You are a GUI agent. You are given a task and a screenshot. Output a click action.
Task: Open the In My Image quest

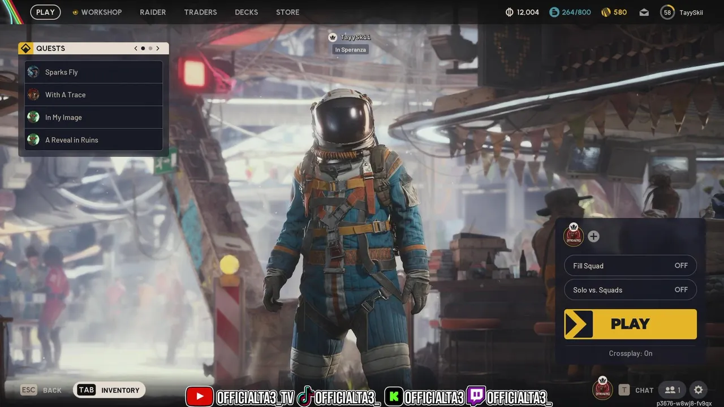(x=94, y=117)
